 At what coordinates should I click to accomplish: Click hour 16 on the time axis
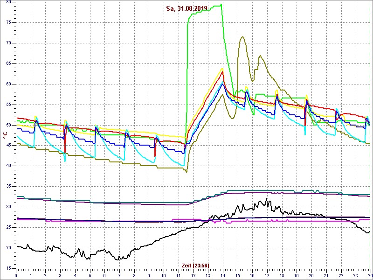point(253,275)
